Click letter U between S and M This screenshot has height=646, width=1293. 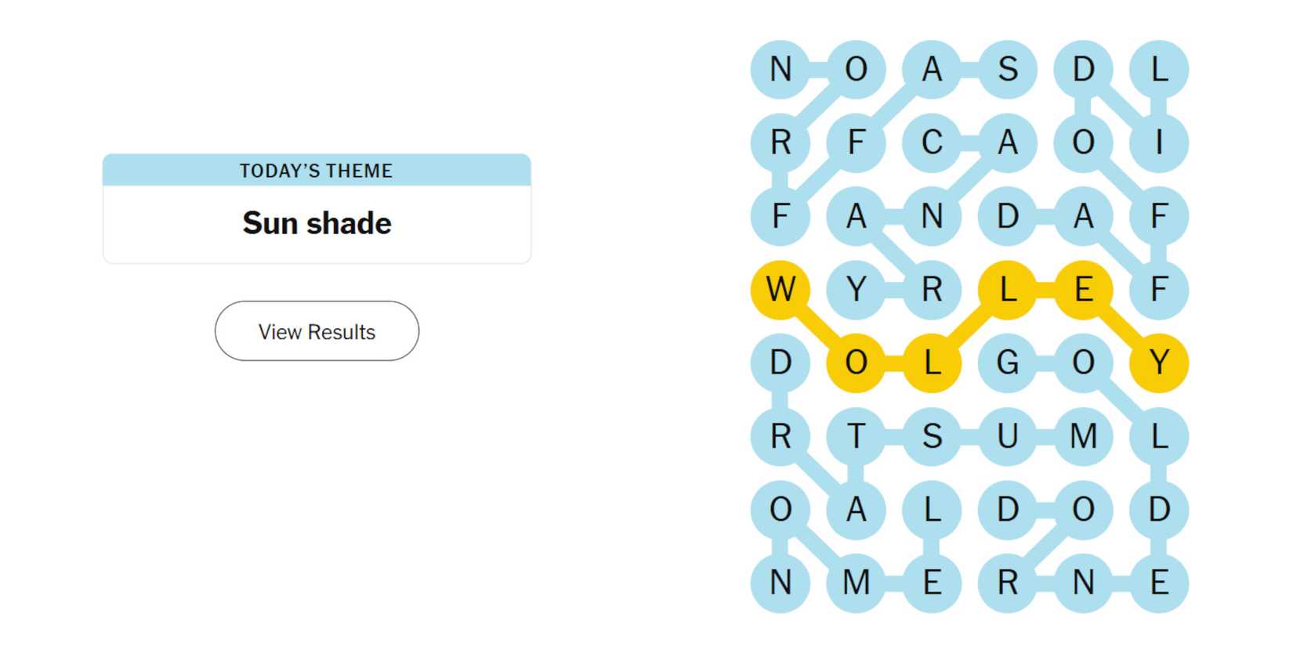click(x=1008, y=437)
